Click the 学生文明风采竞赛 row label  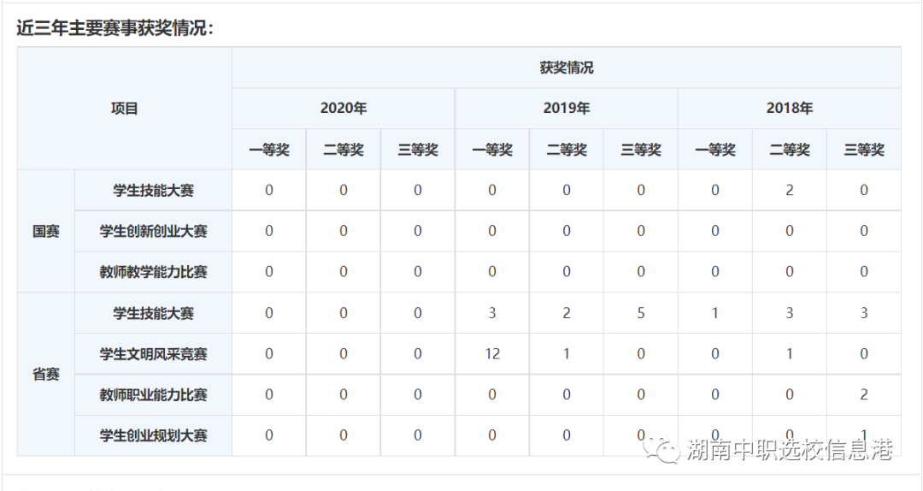tap(153, 353)
